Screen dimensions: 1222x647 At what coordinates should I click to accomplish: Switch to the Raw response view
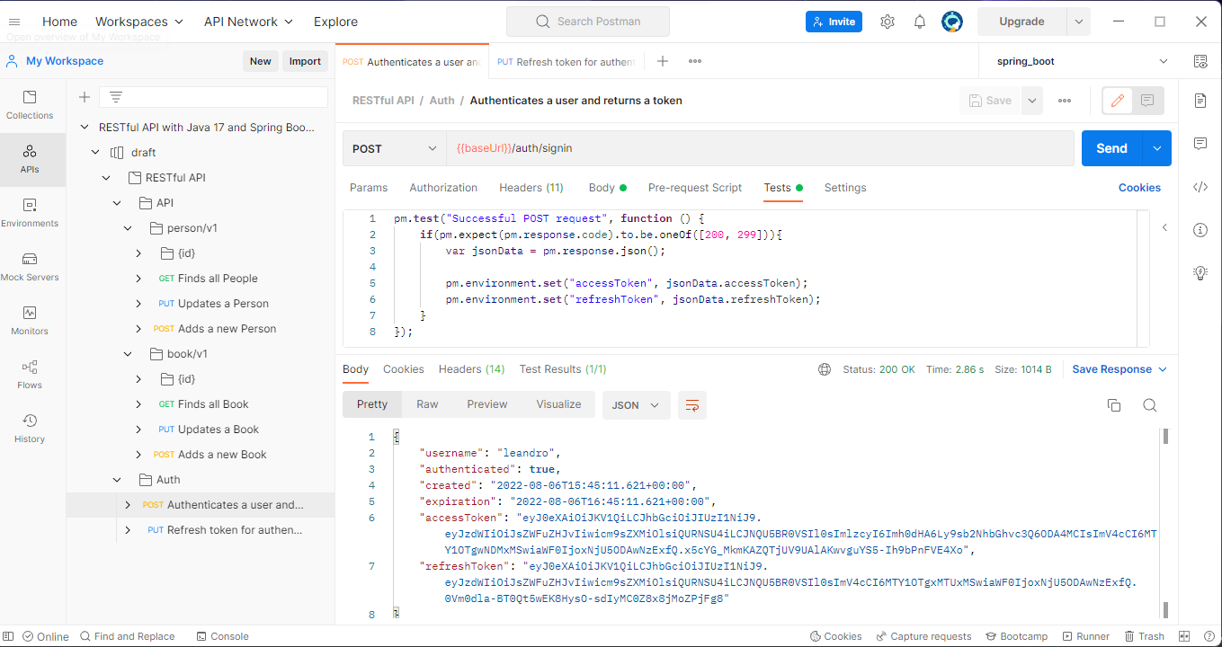[x=427, y=404]
